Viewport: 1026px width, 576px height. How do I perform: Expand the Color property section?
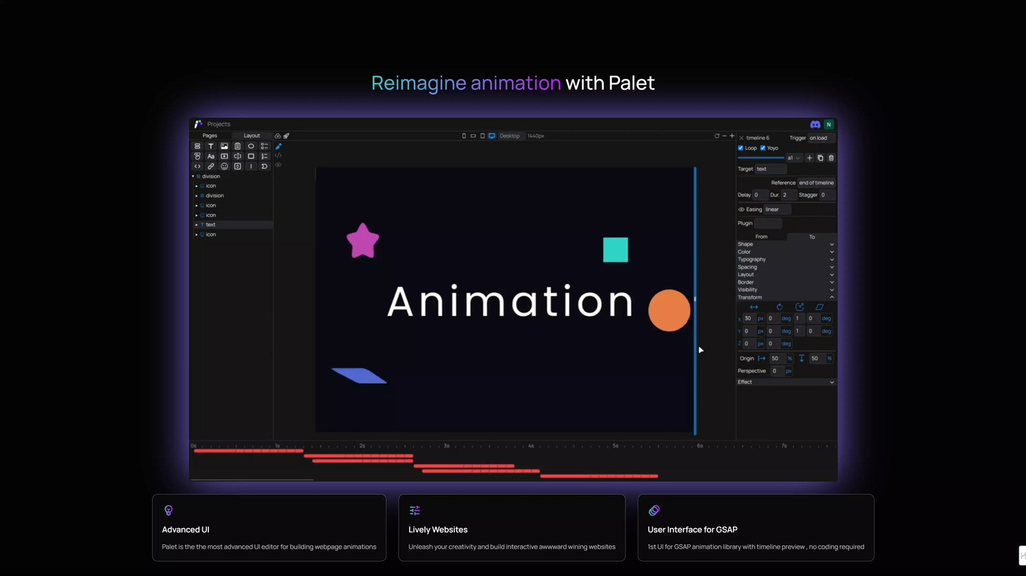pos(785,252)
